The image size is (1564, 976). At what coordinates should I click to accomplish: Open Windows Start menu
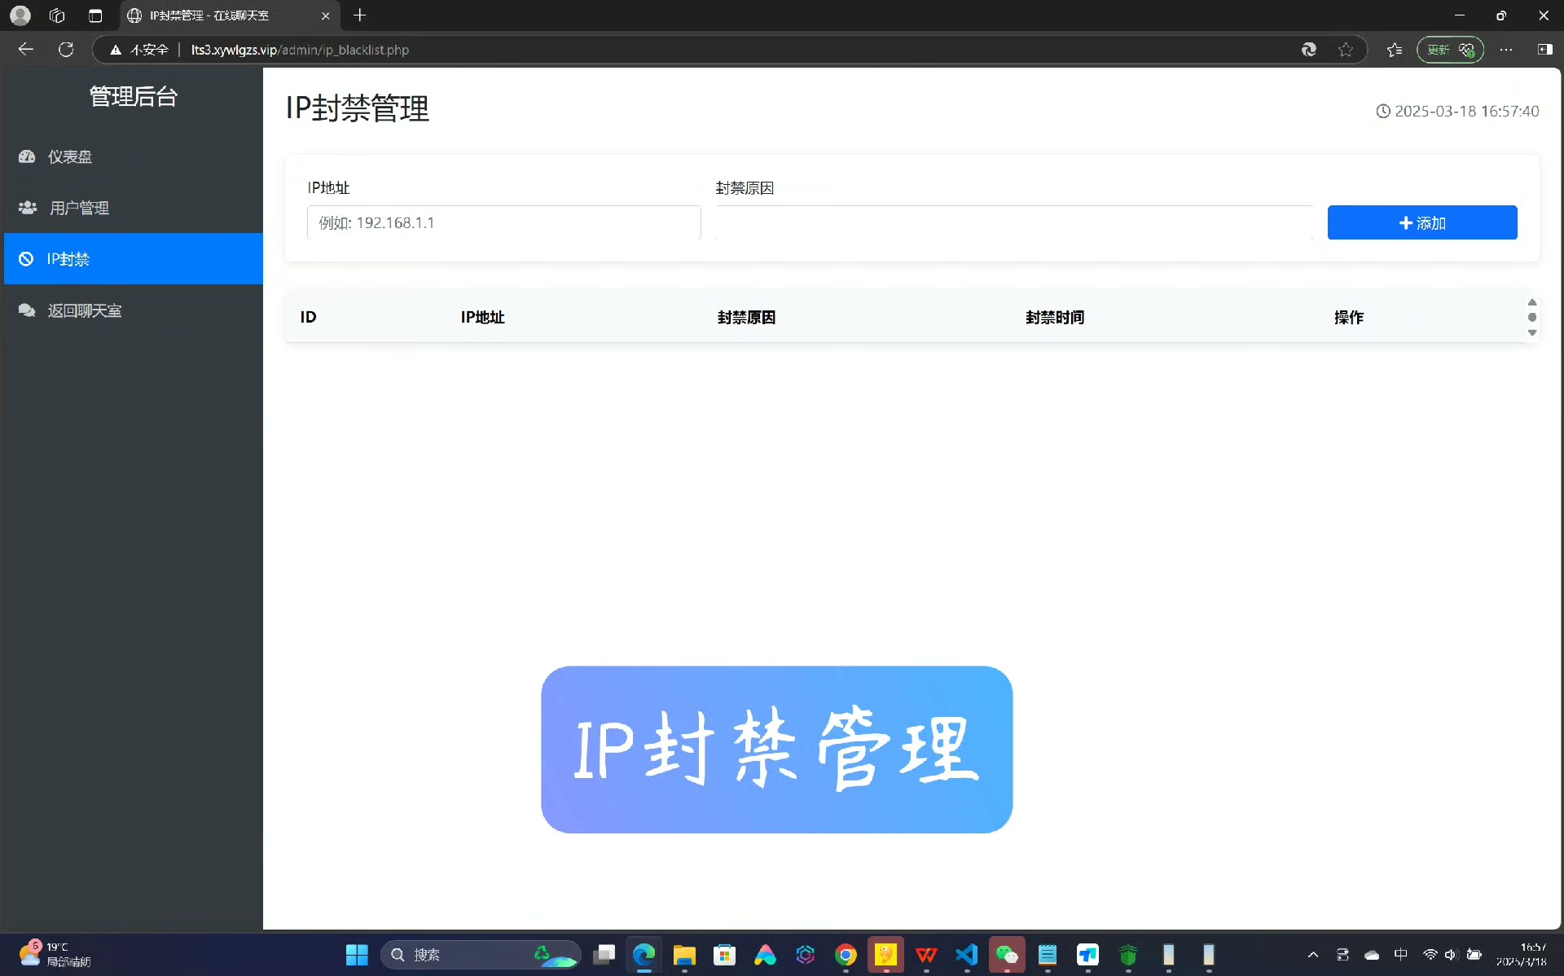[357, 955]
